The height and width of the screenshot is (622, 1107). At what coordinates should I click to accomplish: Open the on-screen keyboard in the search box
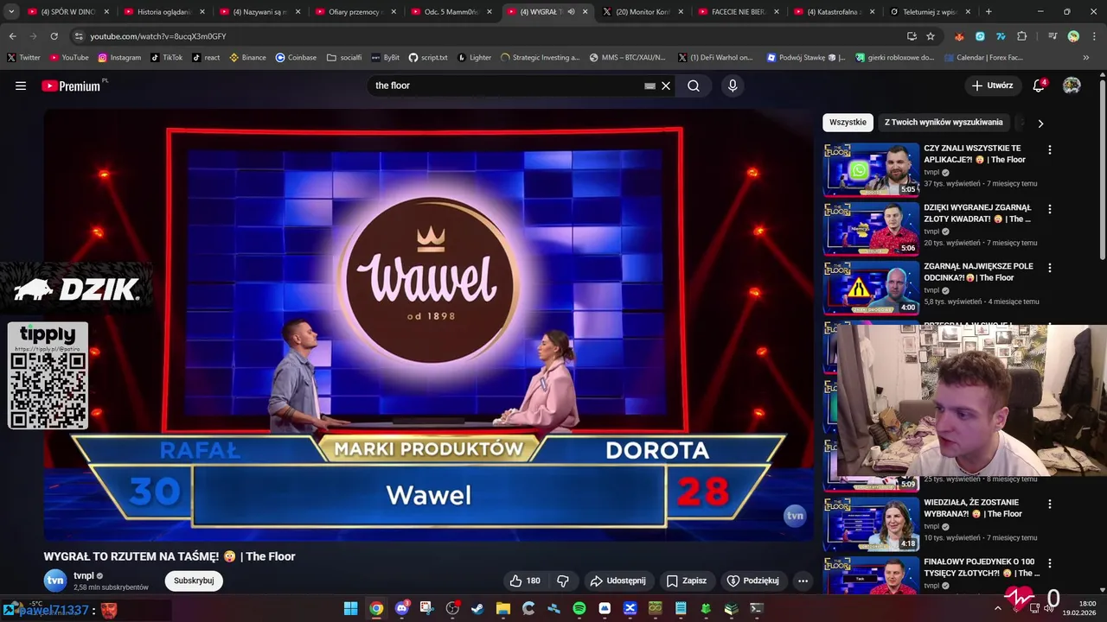tap(649, 86)
